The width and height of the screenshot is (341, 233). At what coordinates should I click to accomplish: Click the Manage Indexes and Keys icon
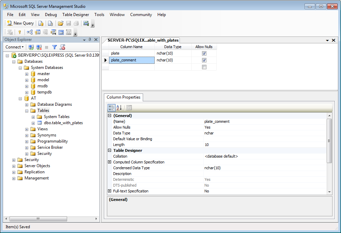[37, 32]
